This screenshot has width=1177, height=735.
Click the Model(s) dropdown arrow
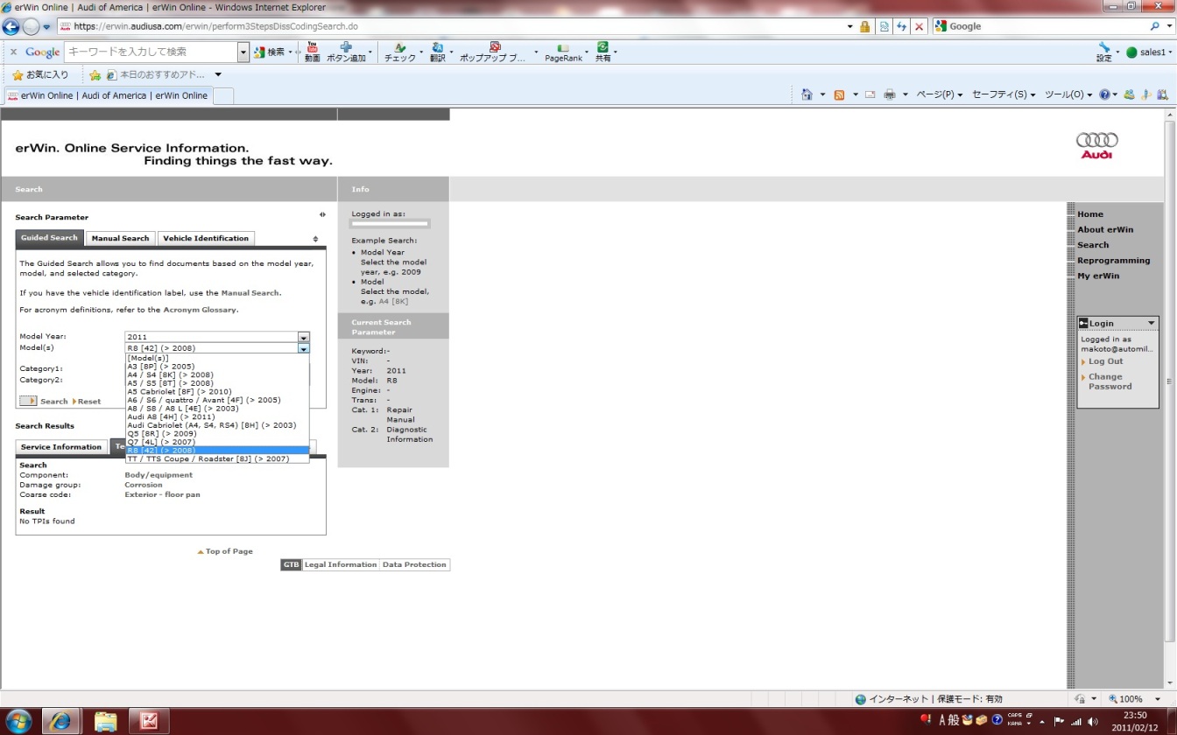pos(304,348)
